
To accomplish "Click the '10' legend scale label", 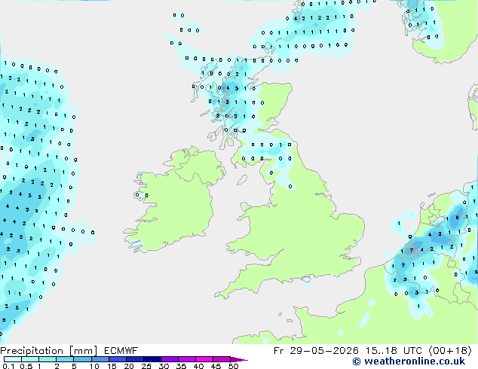I will point(94,366).
